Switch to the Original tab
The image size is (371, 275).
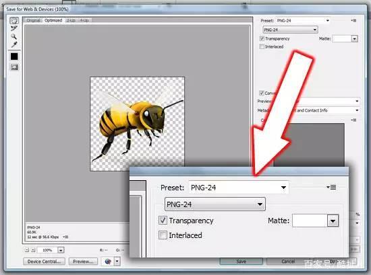(33, 20)
